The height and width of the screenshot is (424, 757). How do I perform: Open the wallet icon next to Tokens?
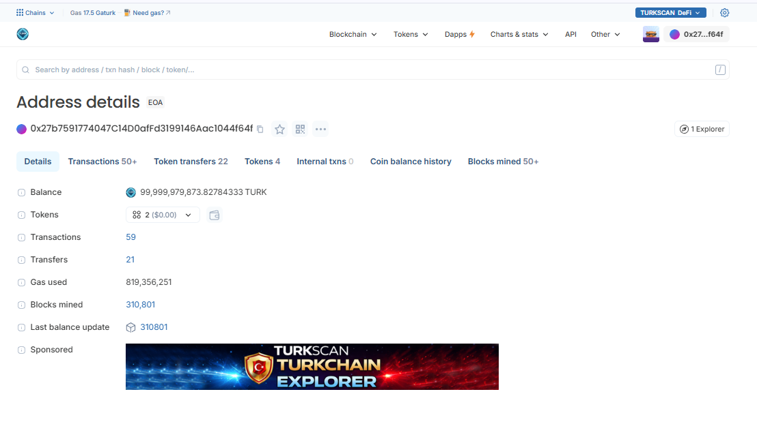click(215, 215)
